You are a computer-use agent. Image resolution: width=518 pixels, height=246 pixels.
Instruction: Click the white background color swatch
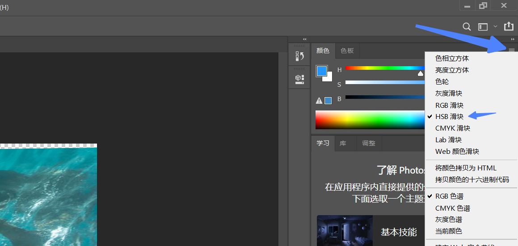[328, 78]
